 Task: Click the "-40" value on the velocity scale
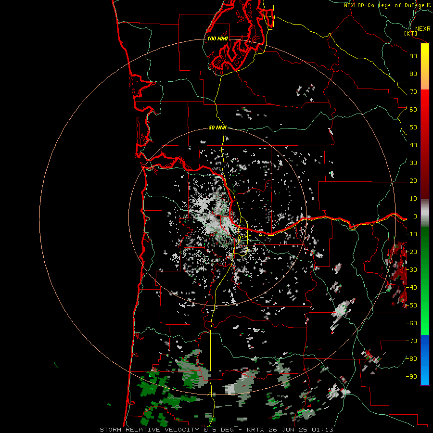(411, 288)
